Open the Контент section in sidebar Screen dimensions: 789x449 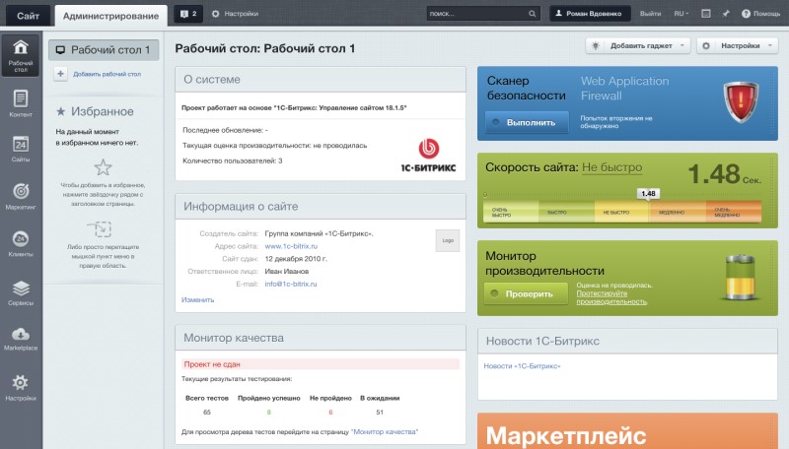tap(21, 102)
